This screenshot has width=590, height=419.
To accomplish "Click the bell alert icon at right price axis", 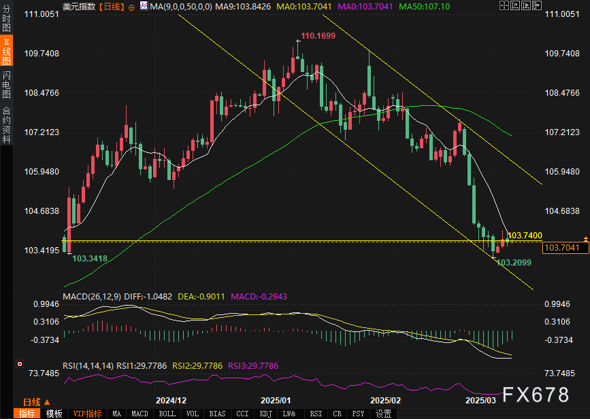I will [586, 238].
